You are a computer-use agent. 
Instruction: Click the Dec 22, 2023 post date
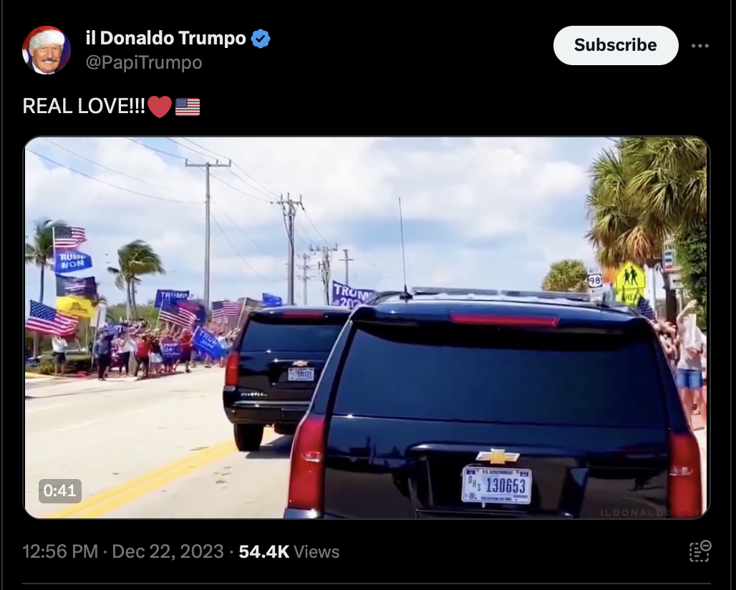point(168,551)
